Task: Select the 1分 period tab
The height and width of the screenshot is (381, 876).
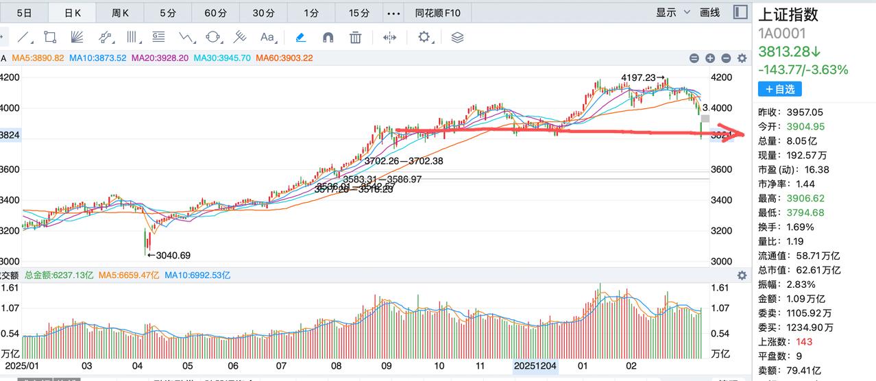Action: click(x=311, y=12)
